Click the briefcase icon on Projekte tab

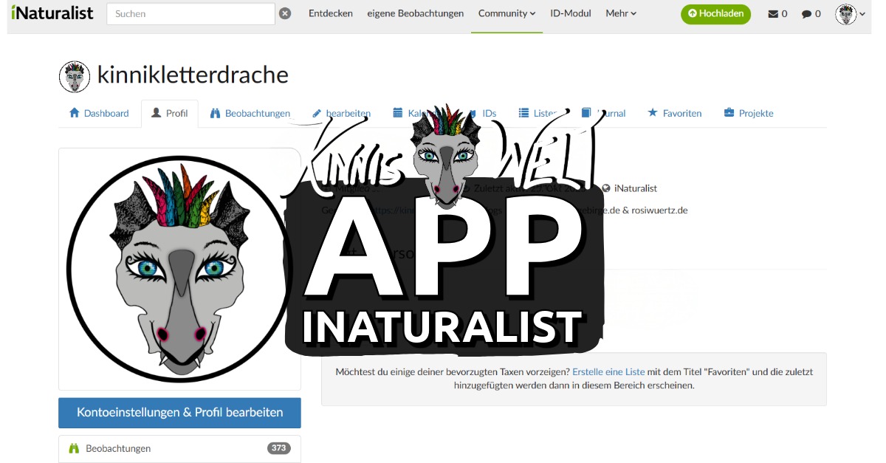[x=729, y=113]
